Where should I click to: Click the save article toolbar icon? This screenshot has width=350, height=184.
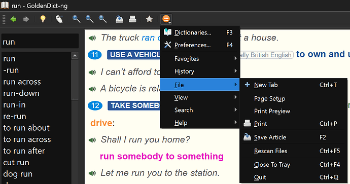click(x=119, y=19)
